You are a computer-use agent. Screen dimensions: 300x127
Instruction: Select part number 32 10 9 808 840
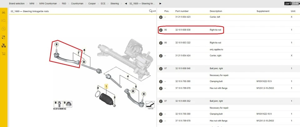183,69
